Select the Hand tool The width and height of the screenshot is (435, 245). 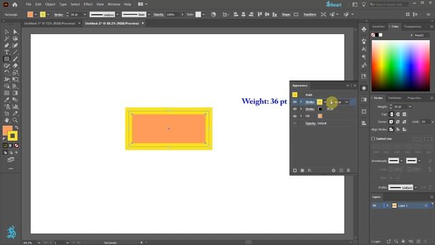tap(7, 120)
